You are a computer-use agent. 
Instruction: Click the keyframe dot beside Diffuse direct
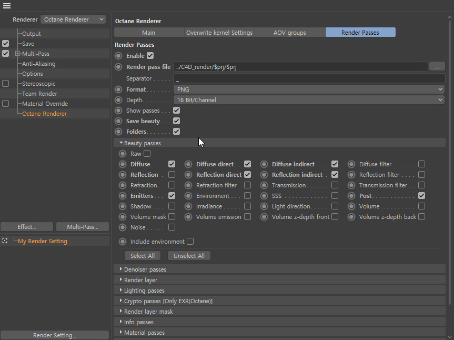[188, 164]
